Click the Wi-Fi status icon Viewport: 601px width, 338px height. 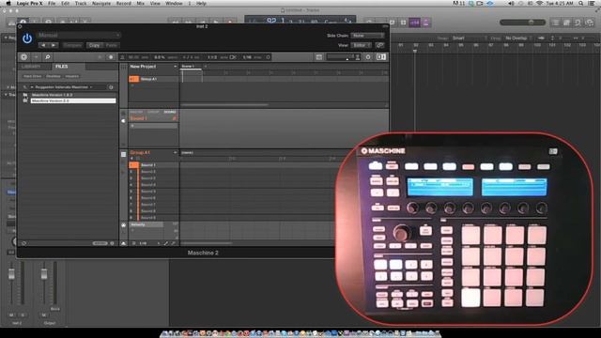click(x=540, y=3)
